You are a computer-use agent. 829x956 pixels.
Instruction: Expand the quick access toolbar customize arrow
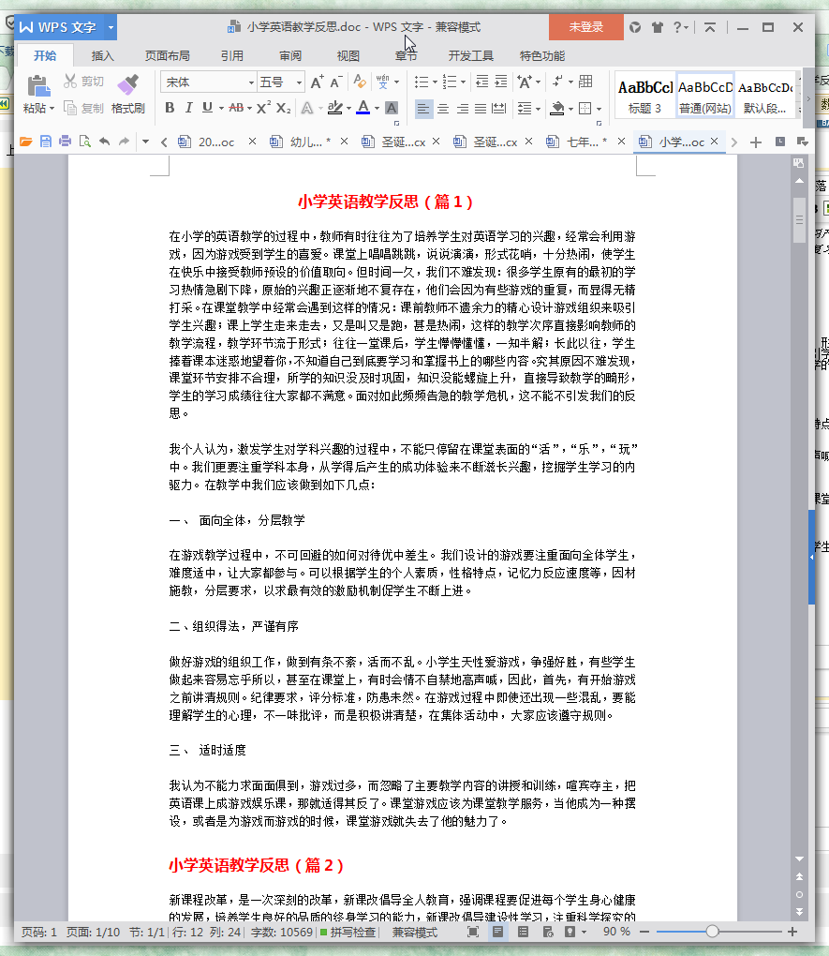pos(145,142)
